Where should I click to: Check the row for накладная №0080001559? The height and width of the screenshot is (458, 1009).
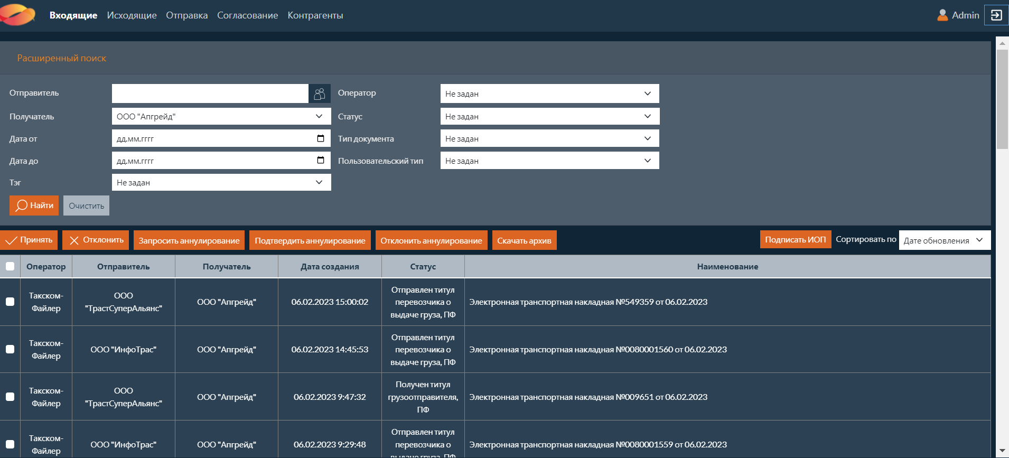pos(10,444)
